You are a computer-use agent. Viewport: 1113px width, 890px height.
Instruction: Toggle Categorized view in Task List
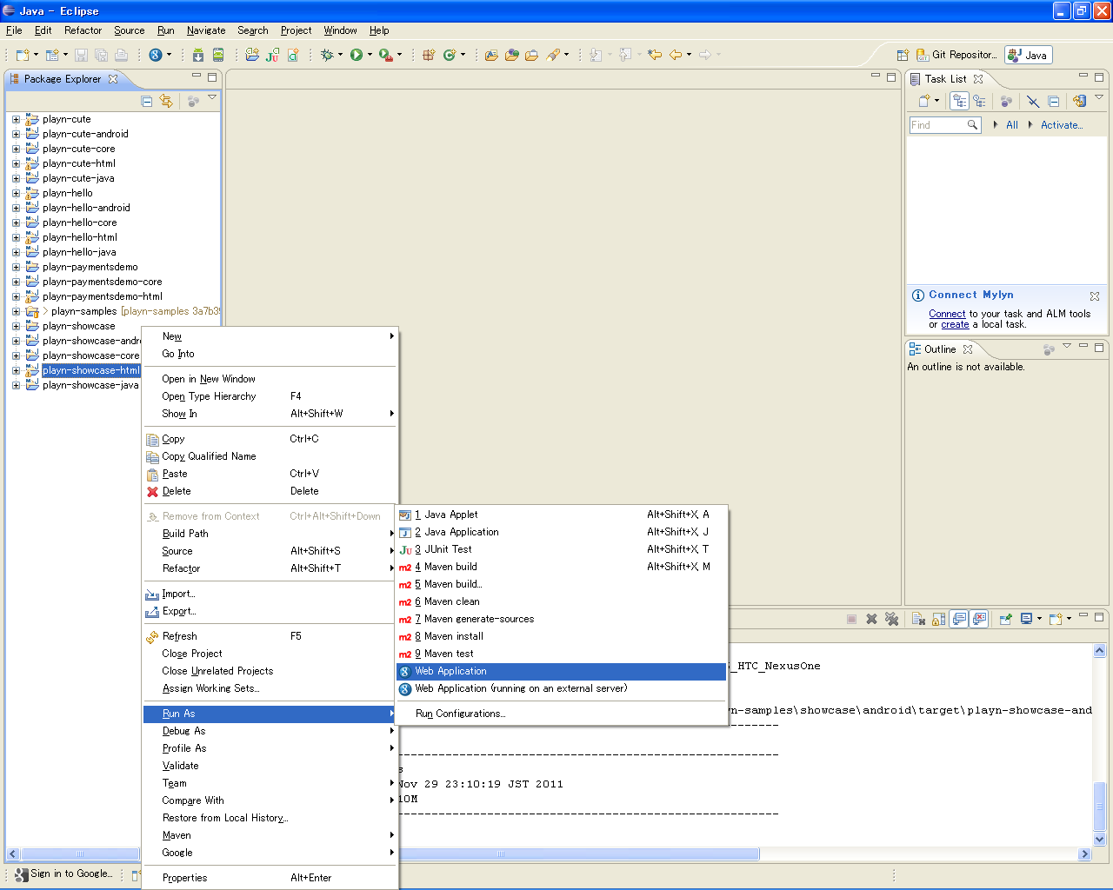(959, 101)
